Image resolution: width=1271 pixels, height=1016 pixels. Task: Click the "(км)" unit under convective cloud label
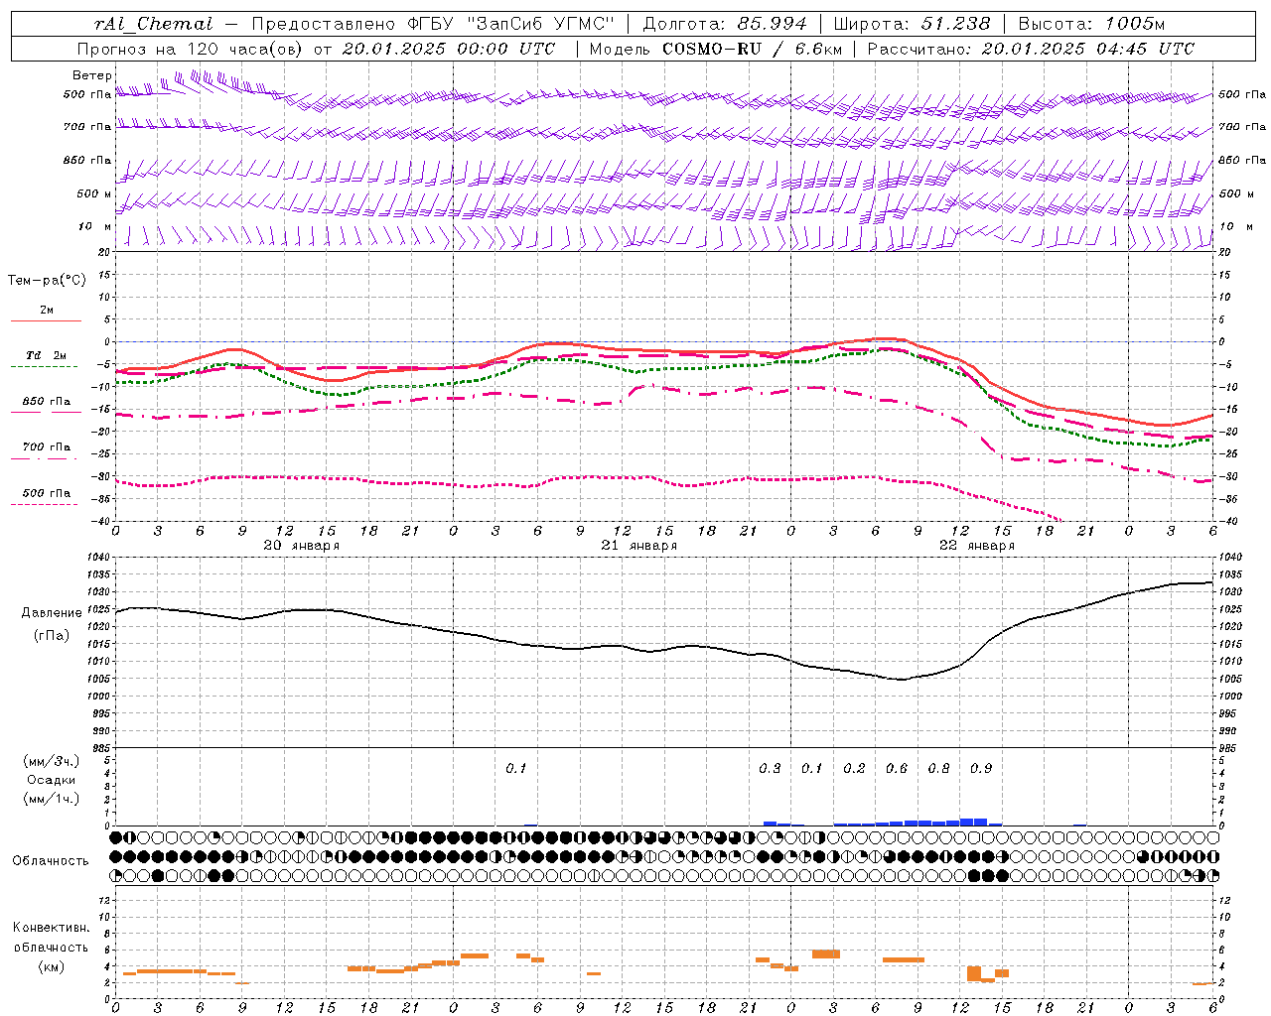[x=52, y=967]
